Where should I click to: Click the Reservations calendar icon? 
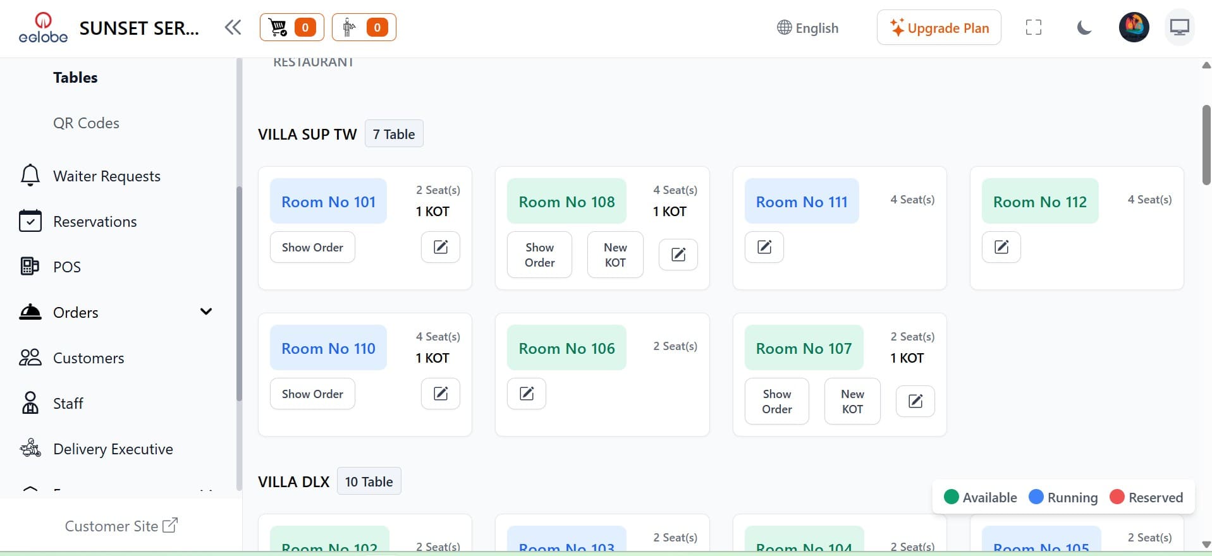click(x=30, y=221)
